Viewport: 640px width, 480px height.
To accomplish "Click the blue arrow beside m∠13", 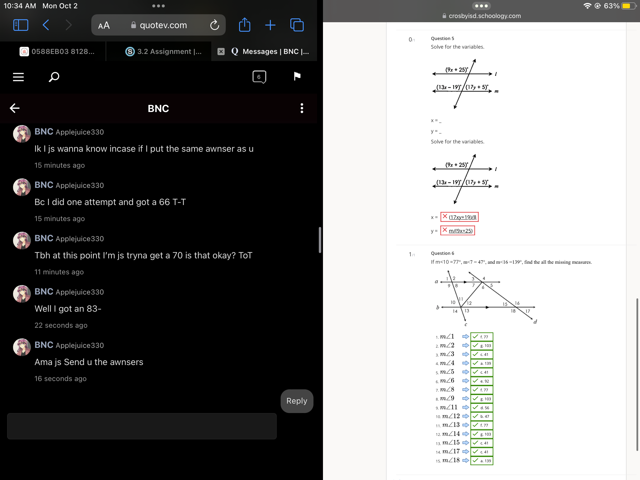I will click(465, 425).
